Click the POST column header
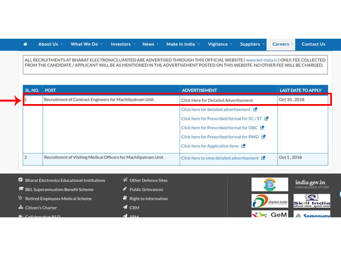Viewport: 341px width, 256px height. [51, 90]
